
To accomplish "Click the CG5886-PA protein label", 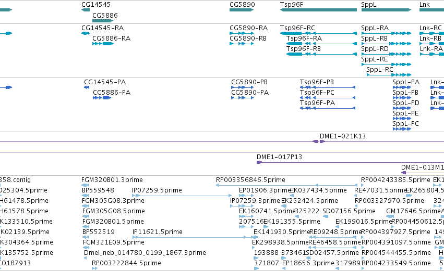I will [112, 93].
